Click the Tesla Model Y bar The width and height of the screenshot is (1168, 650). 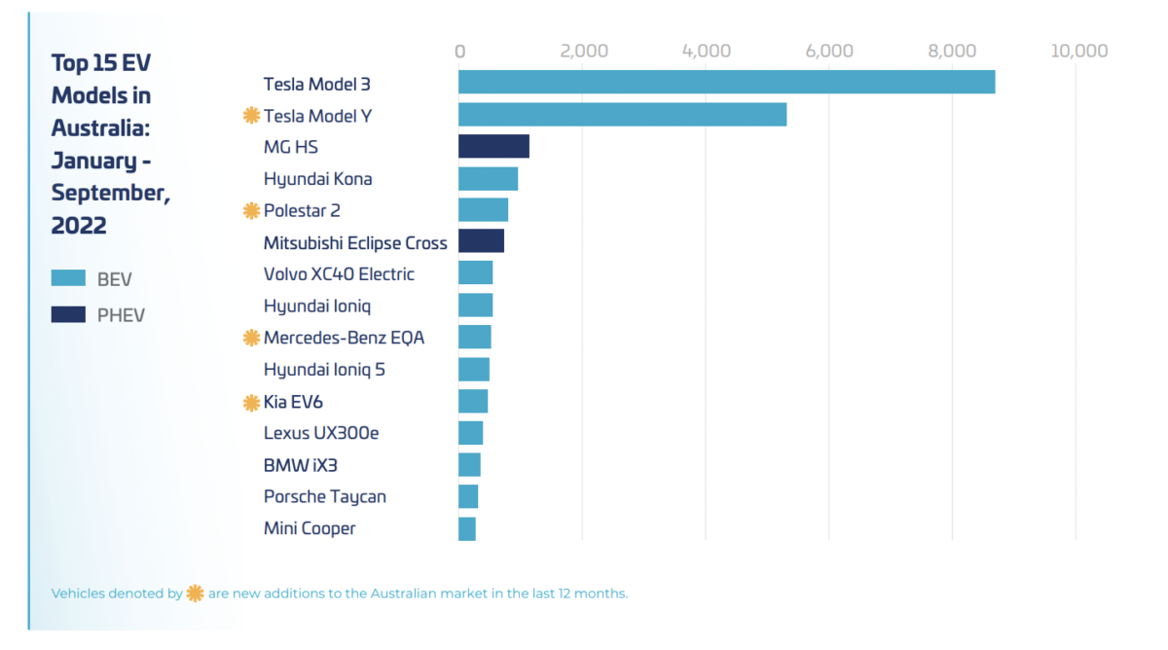coord(623,115)
